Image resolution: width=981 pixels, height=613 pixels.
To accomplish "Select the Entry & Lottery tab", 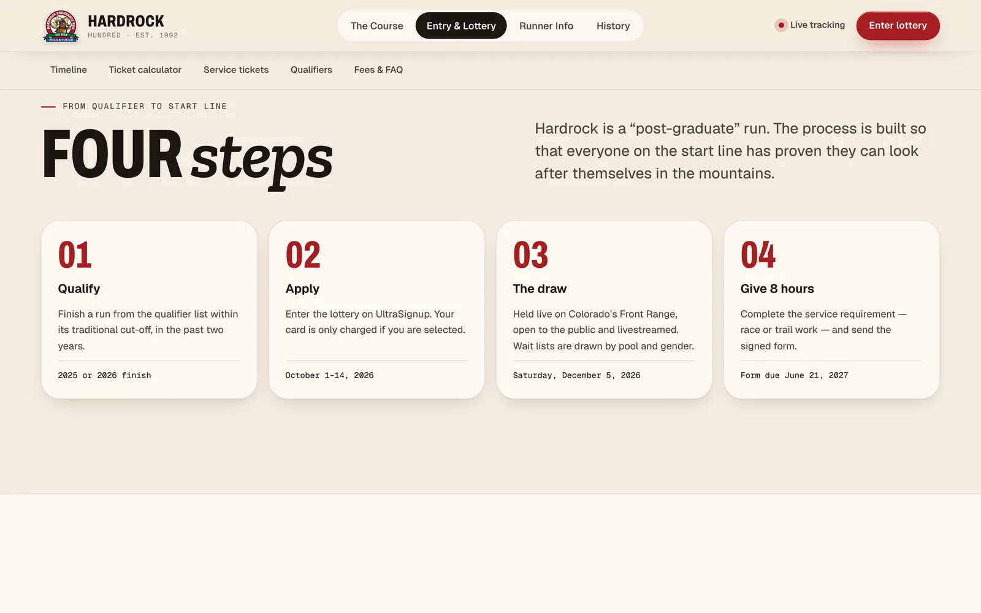I will click(461, 26).
